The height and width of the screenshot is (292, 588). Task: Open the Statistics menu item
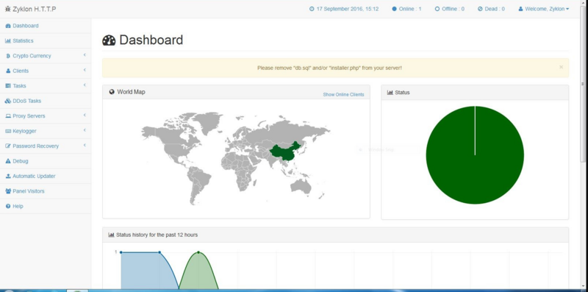pyautogui.click(x=46, y=41)
